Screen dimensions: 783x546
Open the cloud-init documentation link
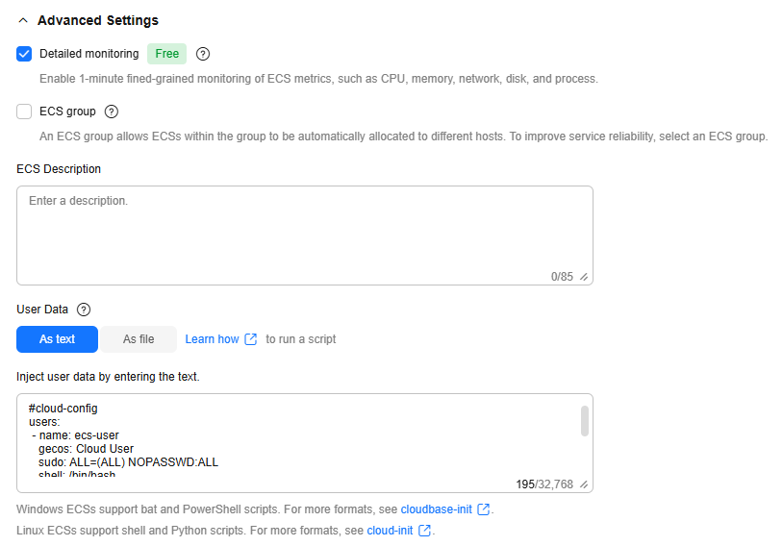pos(390,531)
